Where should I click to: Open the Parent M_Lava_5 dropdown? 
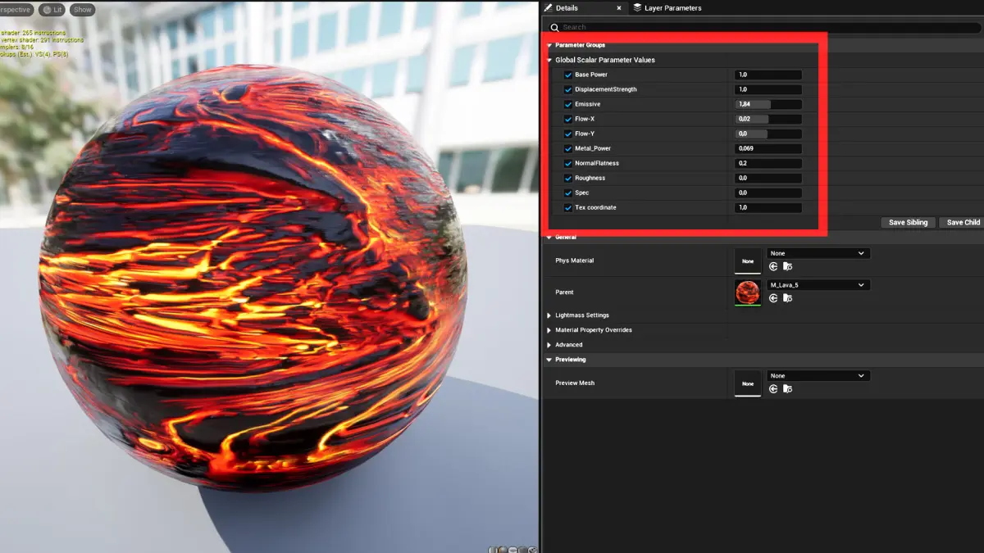click(818, 285)
